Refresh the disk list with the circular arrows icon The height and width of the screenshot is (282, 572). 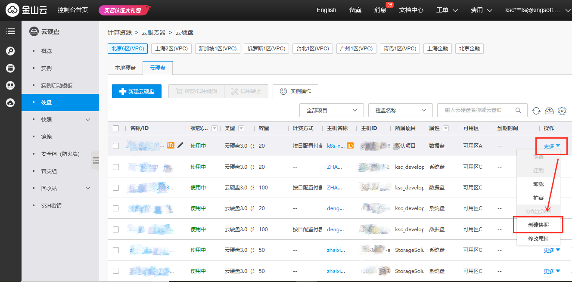tap(536, 111)
